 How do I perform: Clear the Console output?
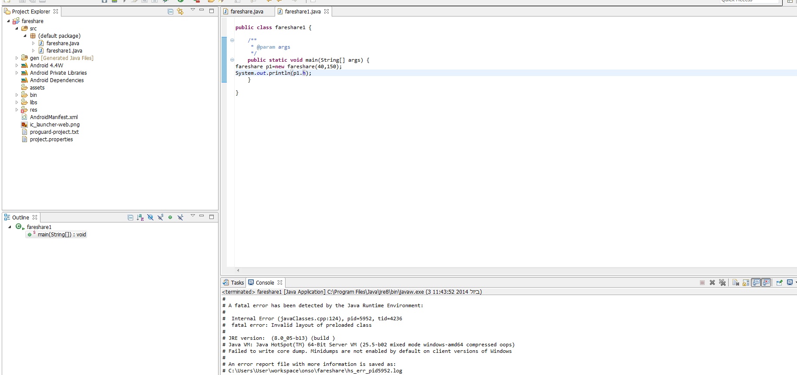click(x=736, y=282)
